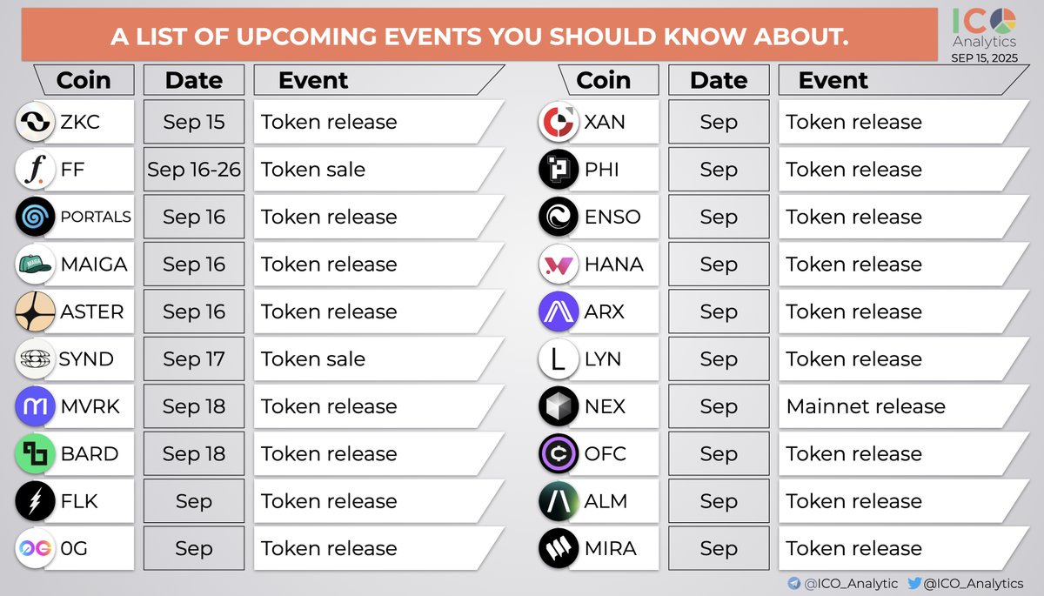
Task: Select the XAN red circle icon
Action: (x=558, y=123)
